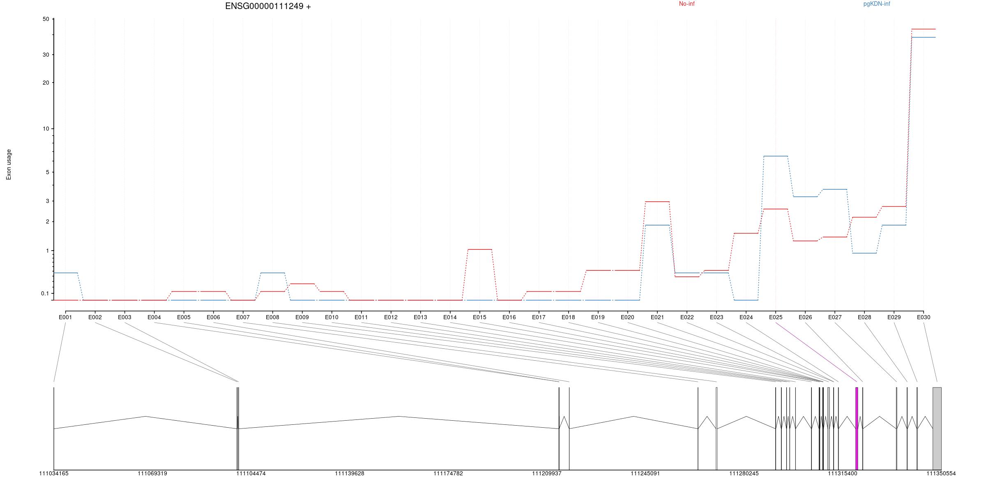Click genomic coordinate 111245091
Viewport: 986px width, 493px height.
(645, 473)
